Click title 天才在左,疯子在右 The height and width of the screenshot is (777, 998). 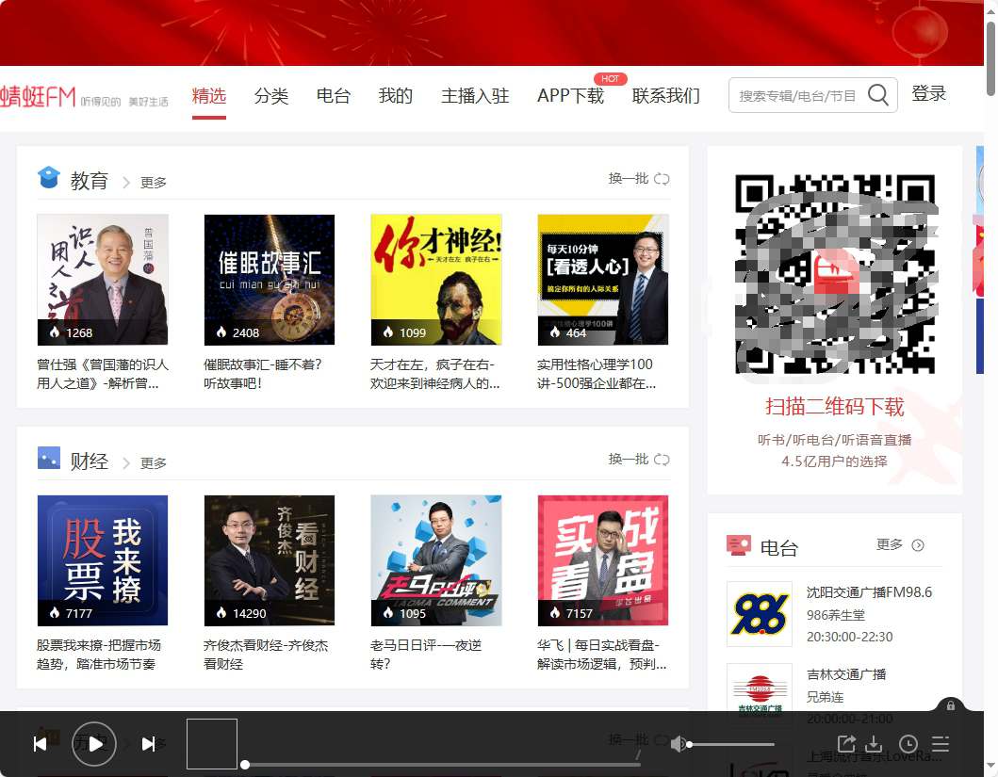tap(434, 374)
